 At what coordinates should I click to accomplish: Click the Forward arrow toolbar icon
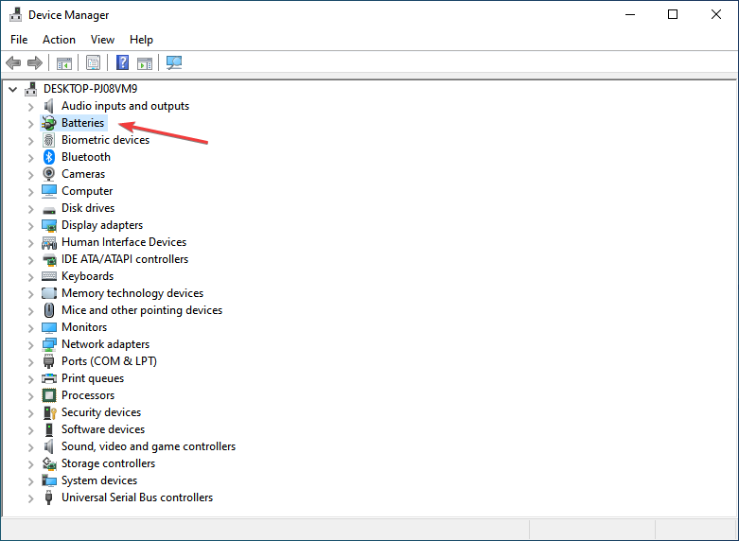(35, 62)
